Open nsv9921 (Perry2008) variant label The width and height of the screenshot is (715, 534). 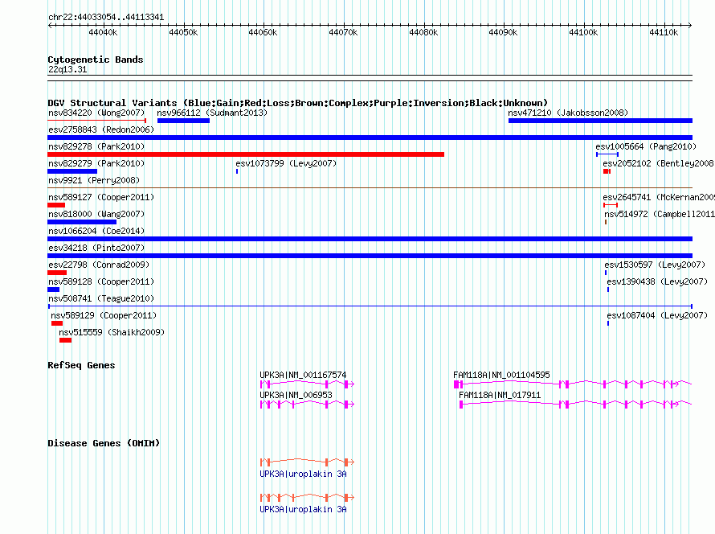[x=94, y=180]
